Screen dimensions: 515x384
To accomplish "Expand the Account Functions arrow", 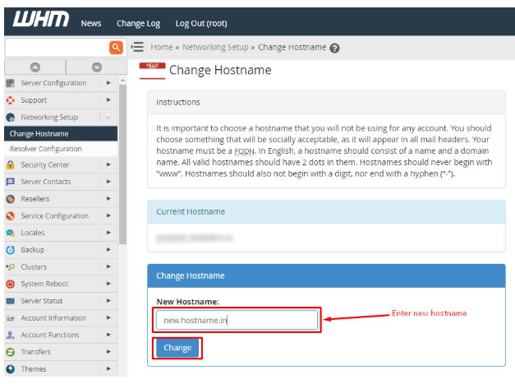I will click(108, 335).
